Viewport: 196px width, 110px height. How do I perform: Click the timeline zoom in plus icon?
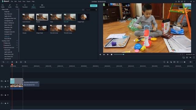(x=190, y=62)
